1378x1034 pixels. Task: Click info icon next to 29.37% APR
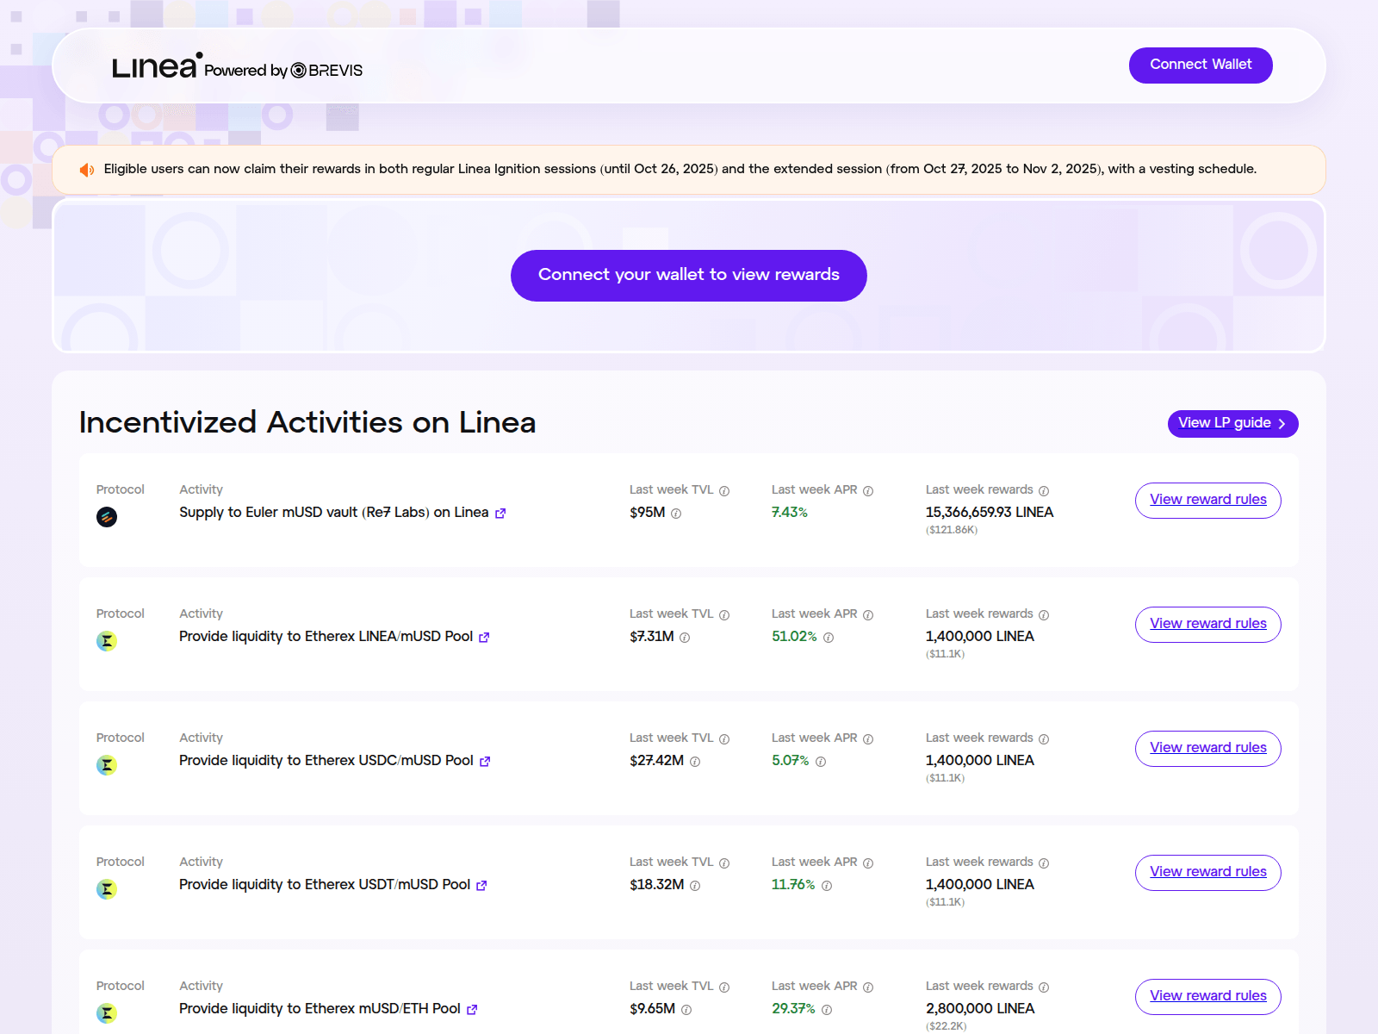827,1010
